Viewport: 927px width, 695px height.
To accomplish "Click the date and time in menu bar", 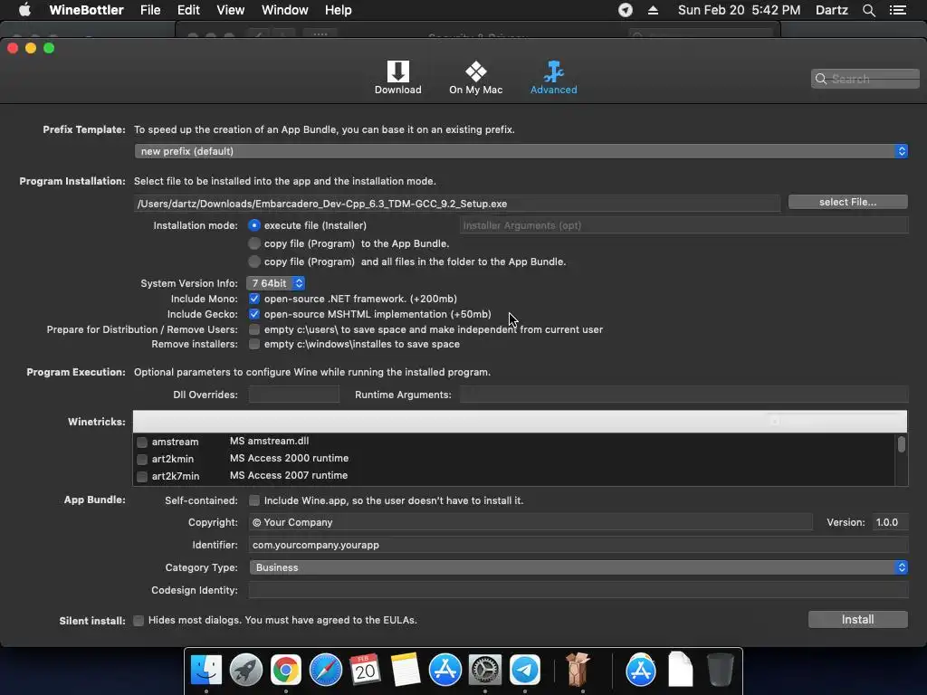I will pos(739,10).
